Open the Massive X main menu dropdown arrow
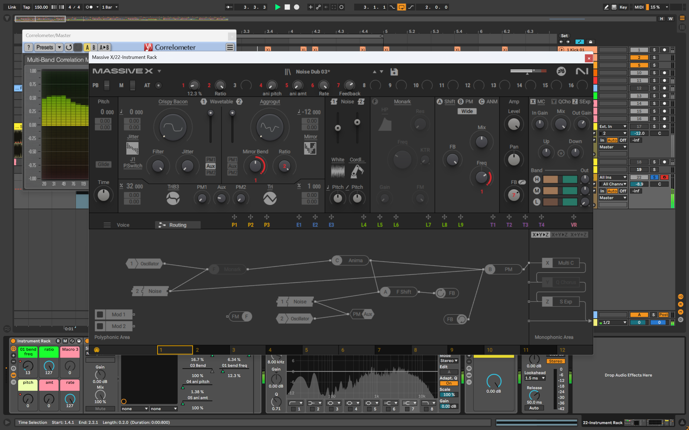This screenshot has height=430, width=689. coord(159,71)
